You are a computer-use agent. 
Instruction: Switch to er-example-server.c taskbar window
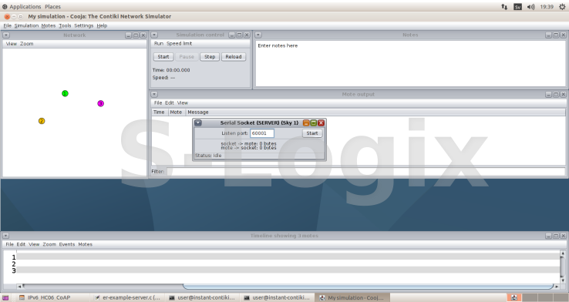coord(127,297)
